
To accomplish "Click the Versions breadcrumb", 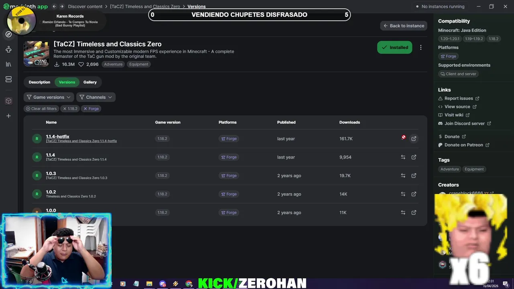I will point(196,6).
